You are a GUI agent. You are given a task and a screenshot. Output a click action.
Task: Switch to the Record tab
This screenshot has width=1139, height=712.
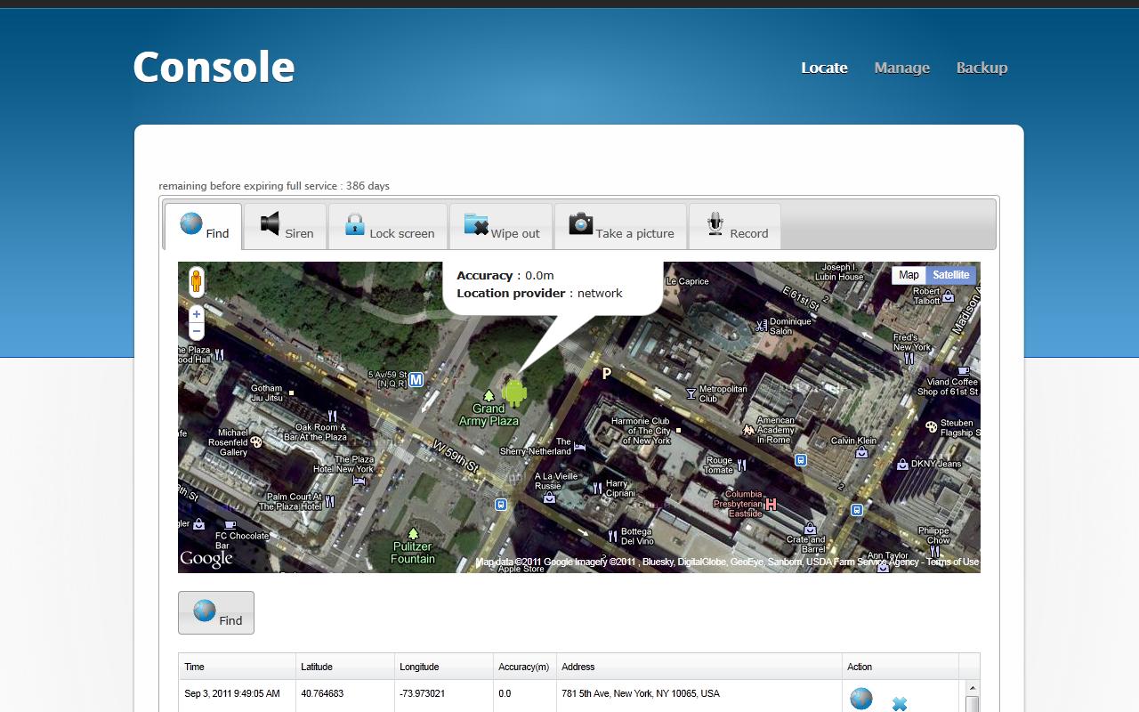coord(735,226)
